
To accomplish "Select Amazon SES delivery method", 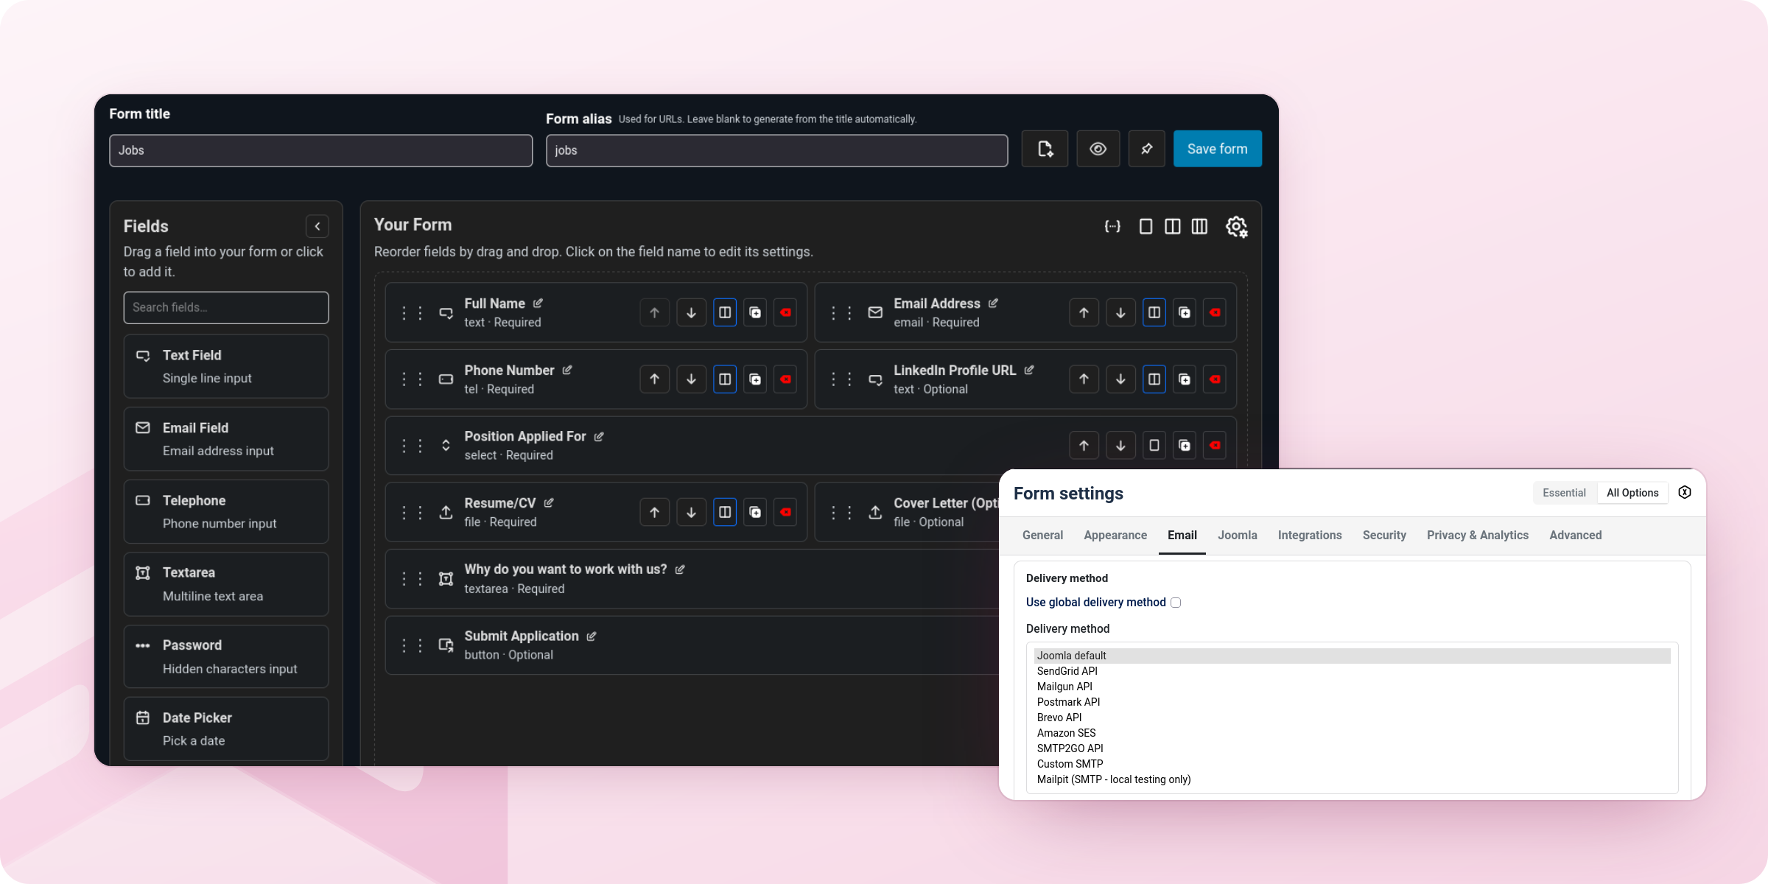I will point(1352,733).
